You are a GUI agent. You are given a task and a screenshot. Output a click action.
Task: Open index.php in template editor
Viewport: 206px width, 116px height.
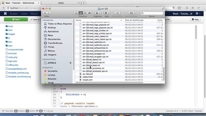tap(12, 57)
